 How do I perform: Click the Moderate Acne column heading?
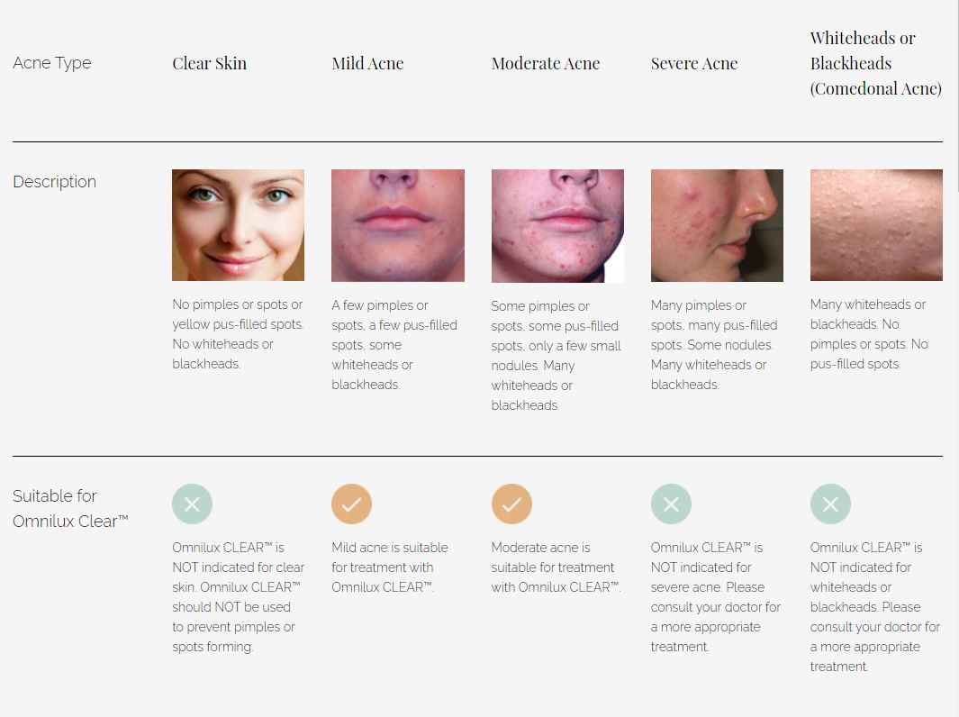[545, 63]
